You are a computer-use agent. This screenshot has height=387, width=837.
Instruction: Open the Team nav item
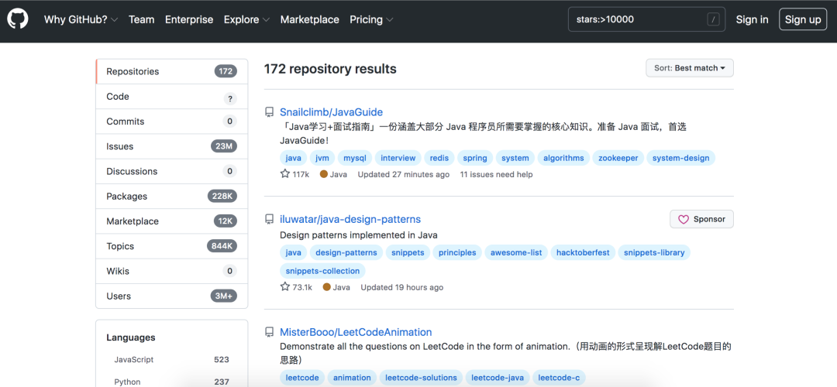pos(142,19)
